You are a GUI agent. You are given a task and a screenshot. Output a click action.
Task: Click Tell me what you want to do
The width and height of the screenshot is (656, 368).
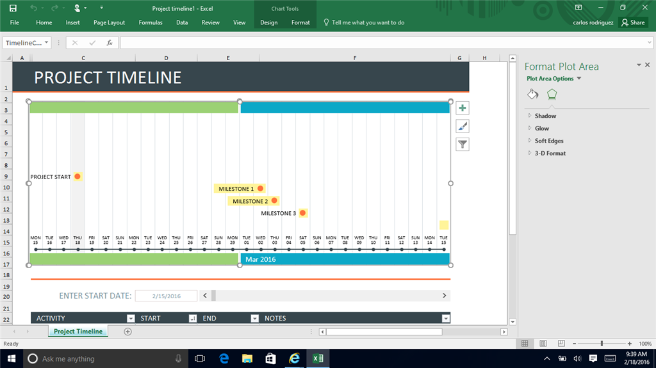(364, 22)
